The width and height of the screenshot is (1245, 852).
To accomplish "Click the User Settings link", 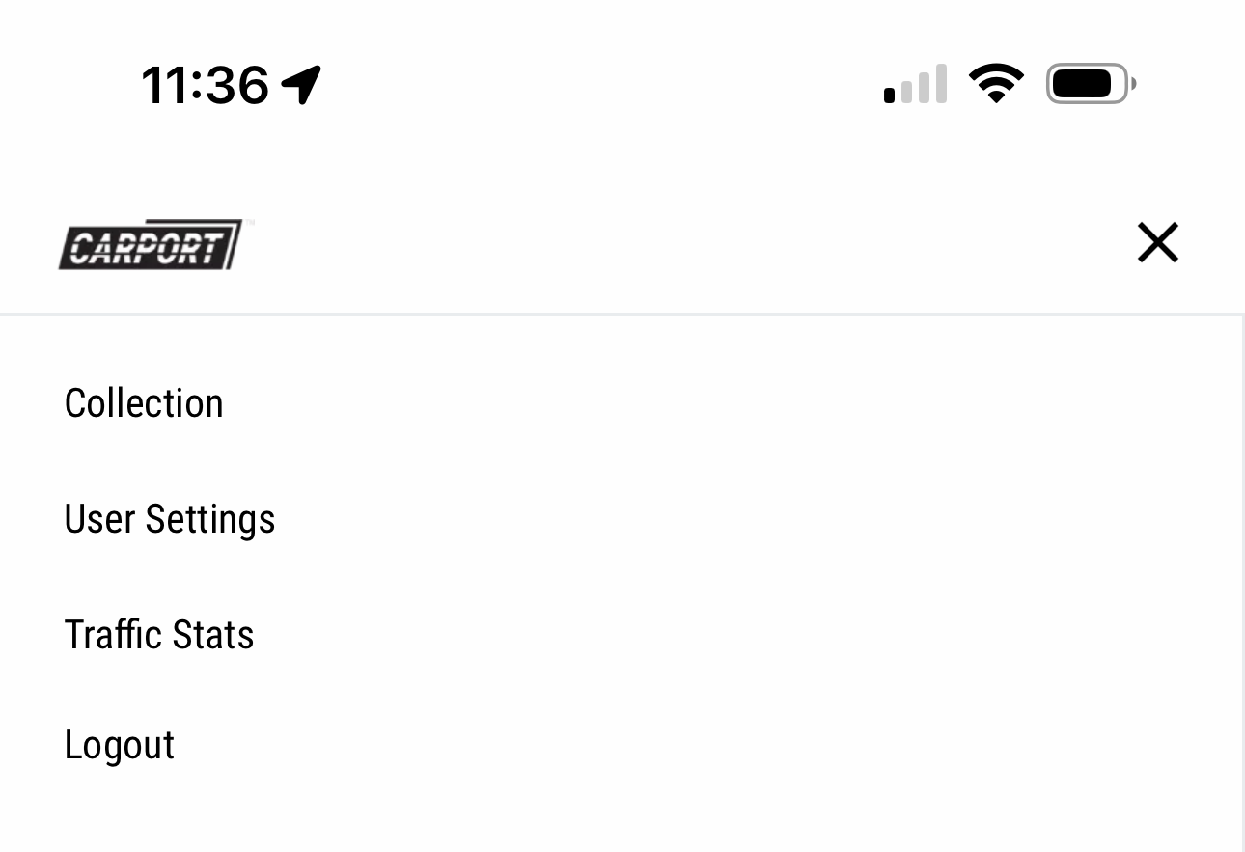I will [x=170, y=519].
